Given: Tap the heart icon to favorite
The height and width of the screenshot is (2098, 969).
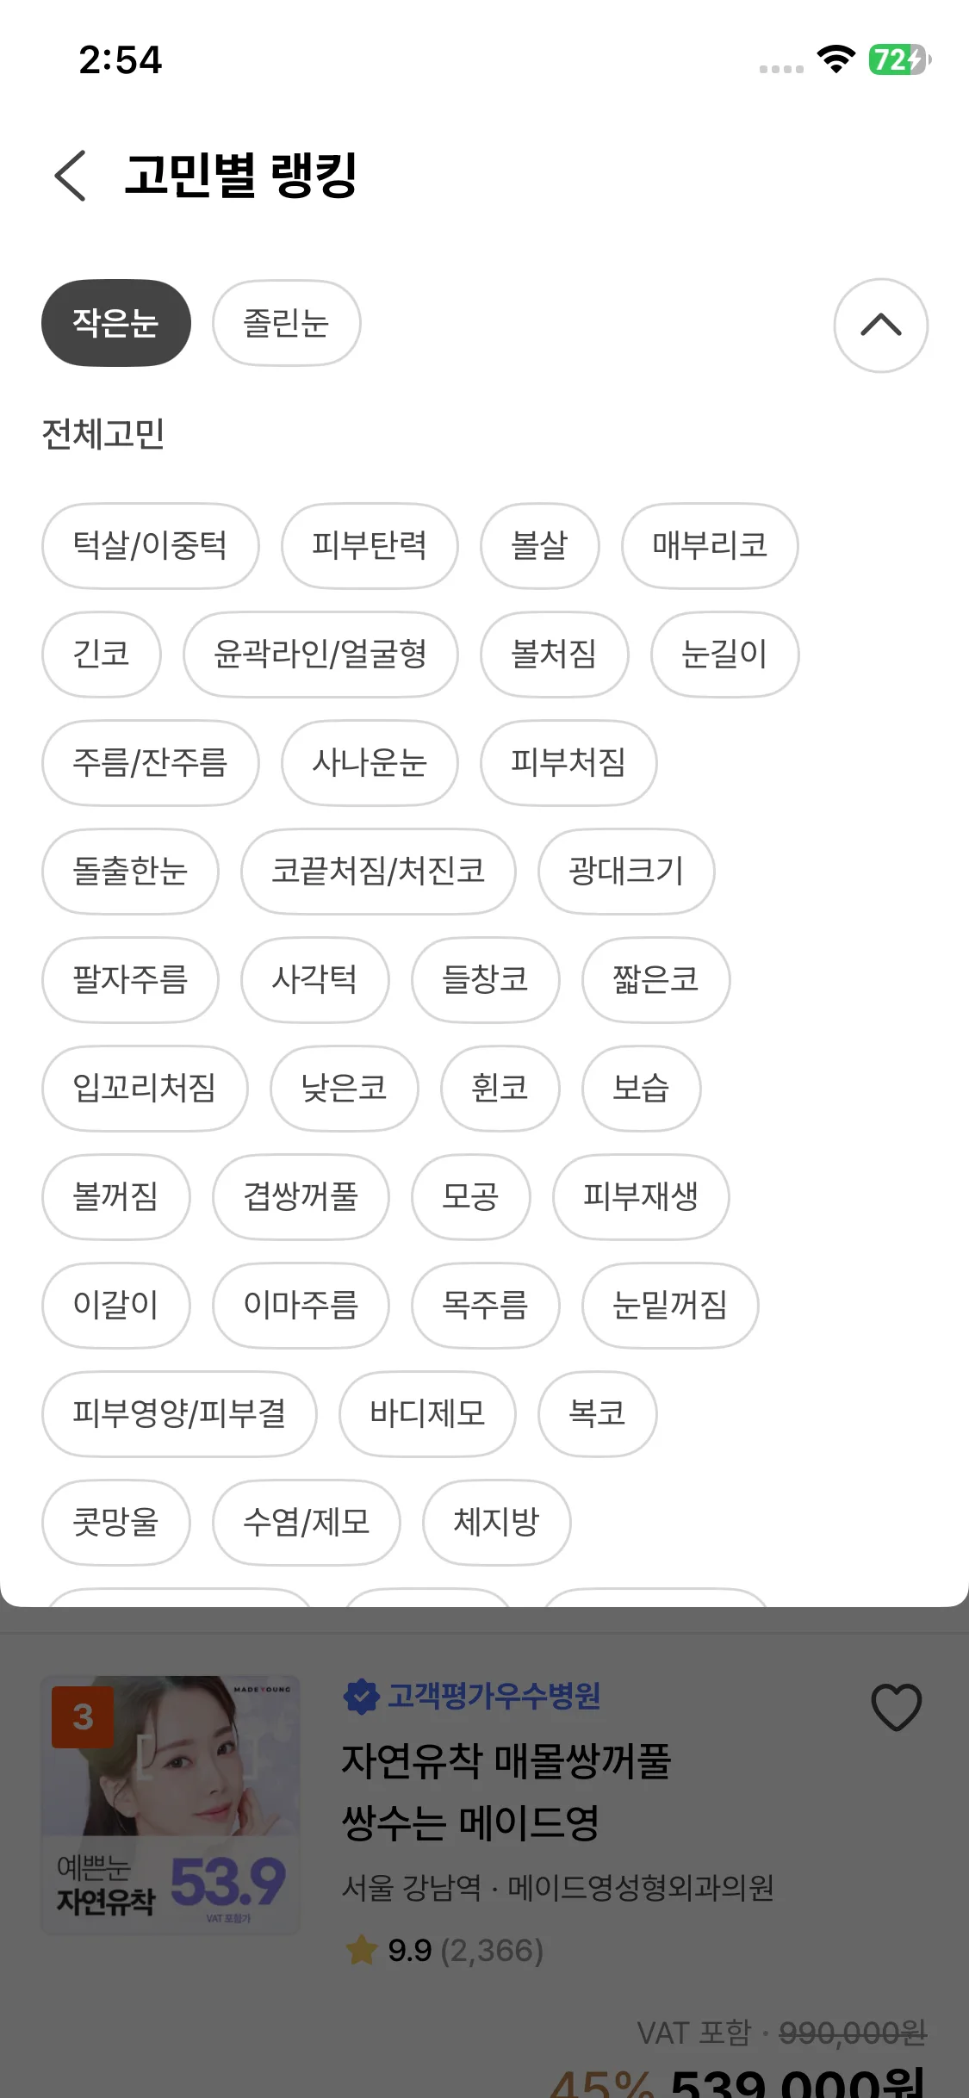Looking at the screenshot, I should pos(896,1707).
